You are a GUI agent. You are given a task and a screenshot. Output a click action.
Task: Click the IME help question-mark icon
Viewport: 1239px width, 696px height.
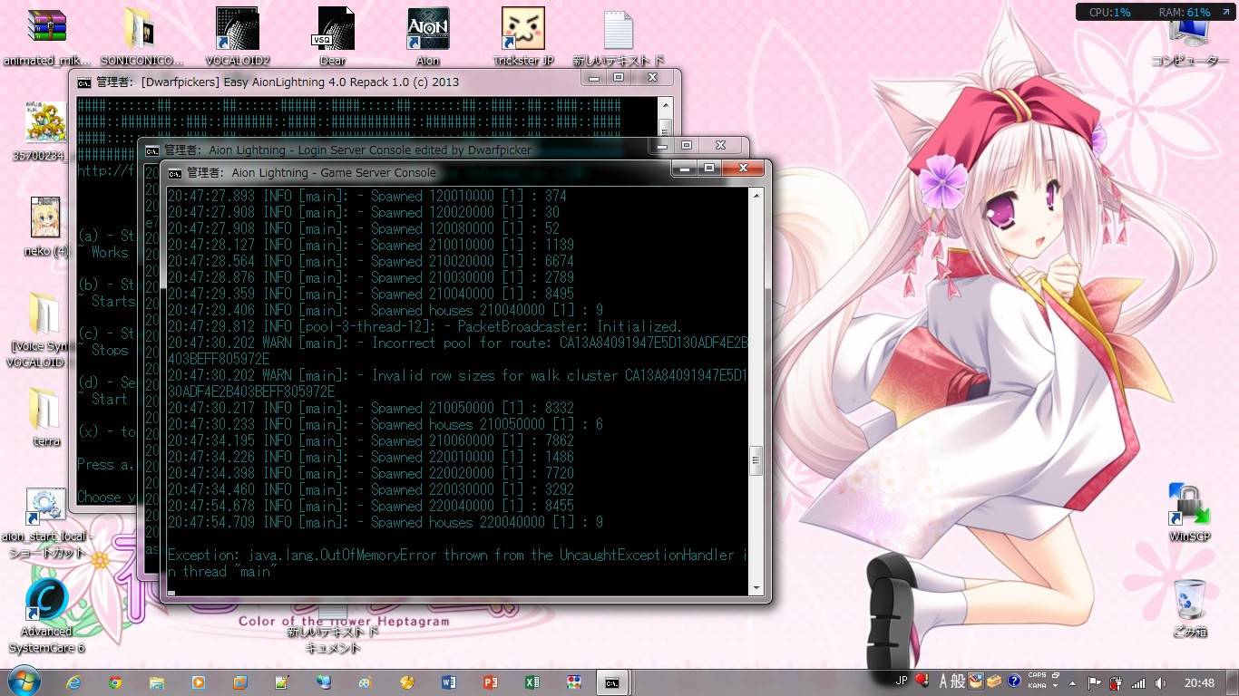tap(1014, 681)
